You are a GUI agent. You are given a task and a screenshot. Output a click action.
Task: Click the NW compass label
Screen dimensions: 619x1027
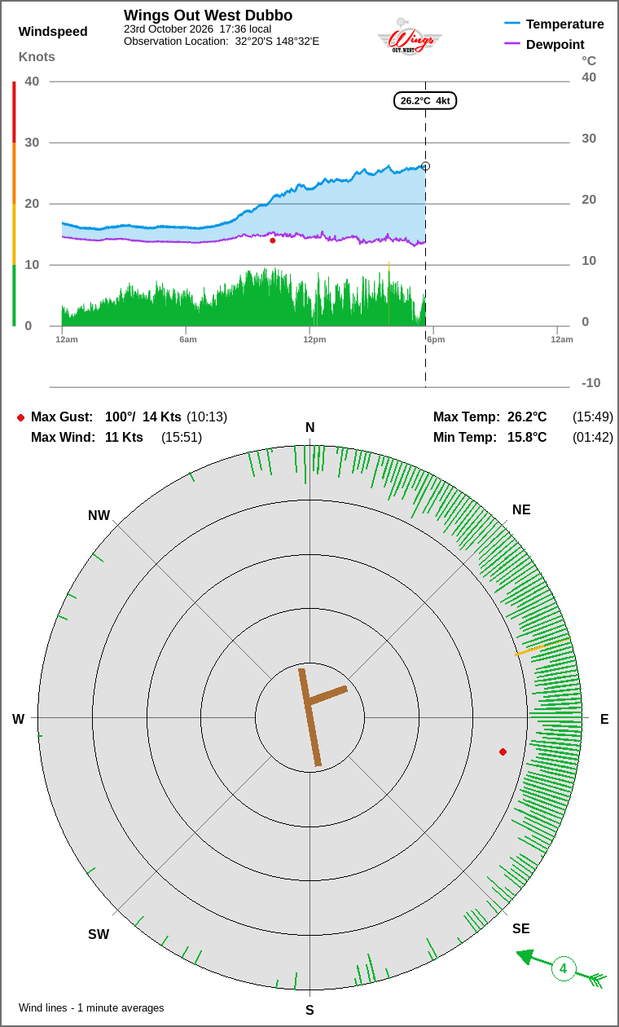click(x=99, y=516)
